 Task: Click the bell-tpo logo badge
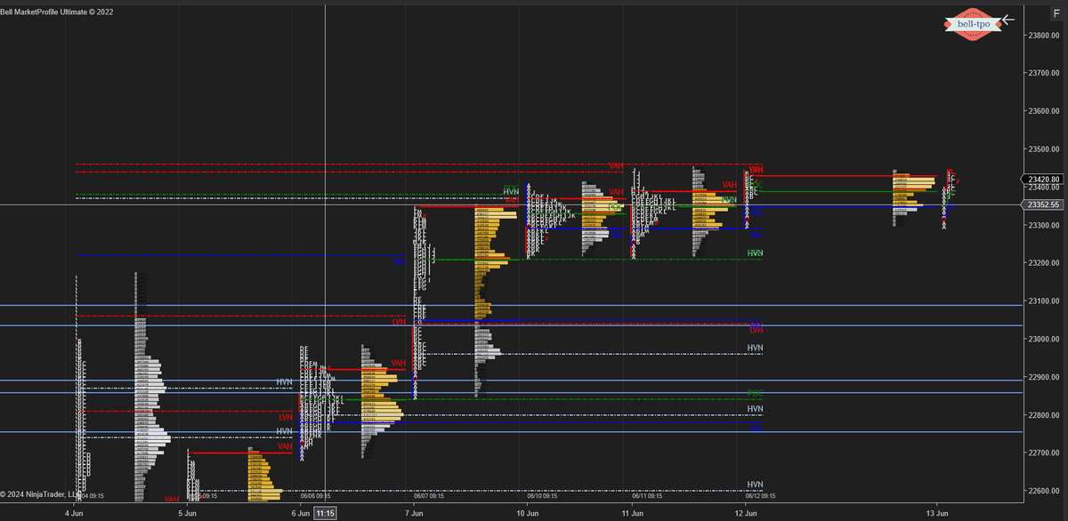click(973, 23)
